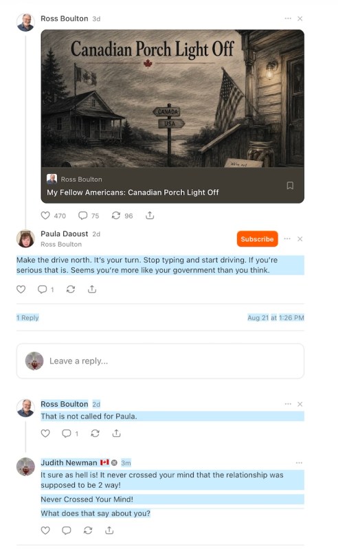Dismiss Ross Boulton's reply with the X
This screenshot has width=338, height=549.
[x=300, y=404]
